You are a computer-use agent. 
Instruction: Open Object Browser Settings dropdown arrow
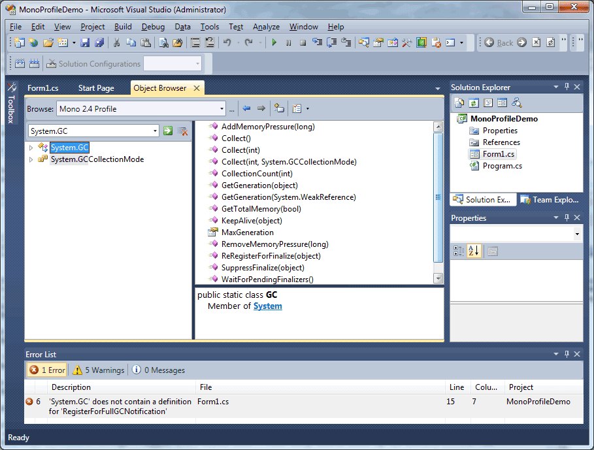[307, 109]
